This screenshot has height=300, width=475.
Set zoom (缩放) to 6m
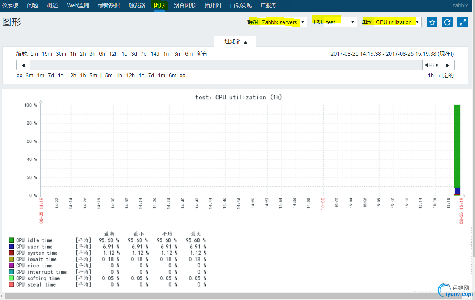pyautogui.click(x=189, y=54)
